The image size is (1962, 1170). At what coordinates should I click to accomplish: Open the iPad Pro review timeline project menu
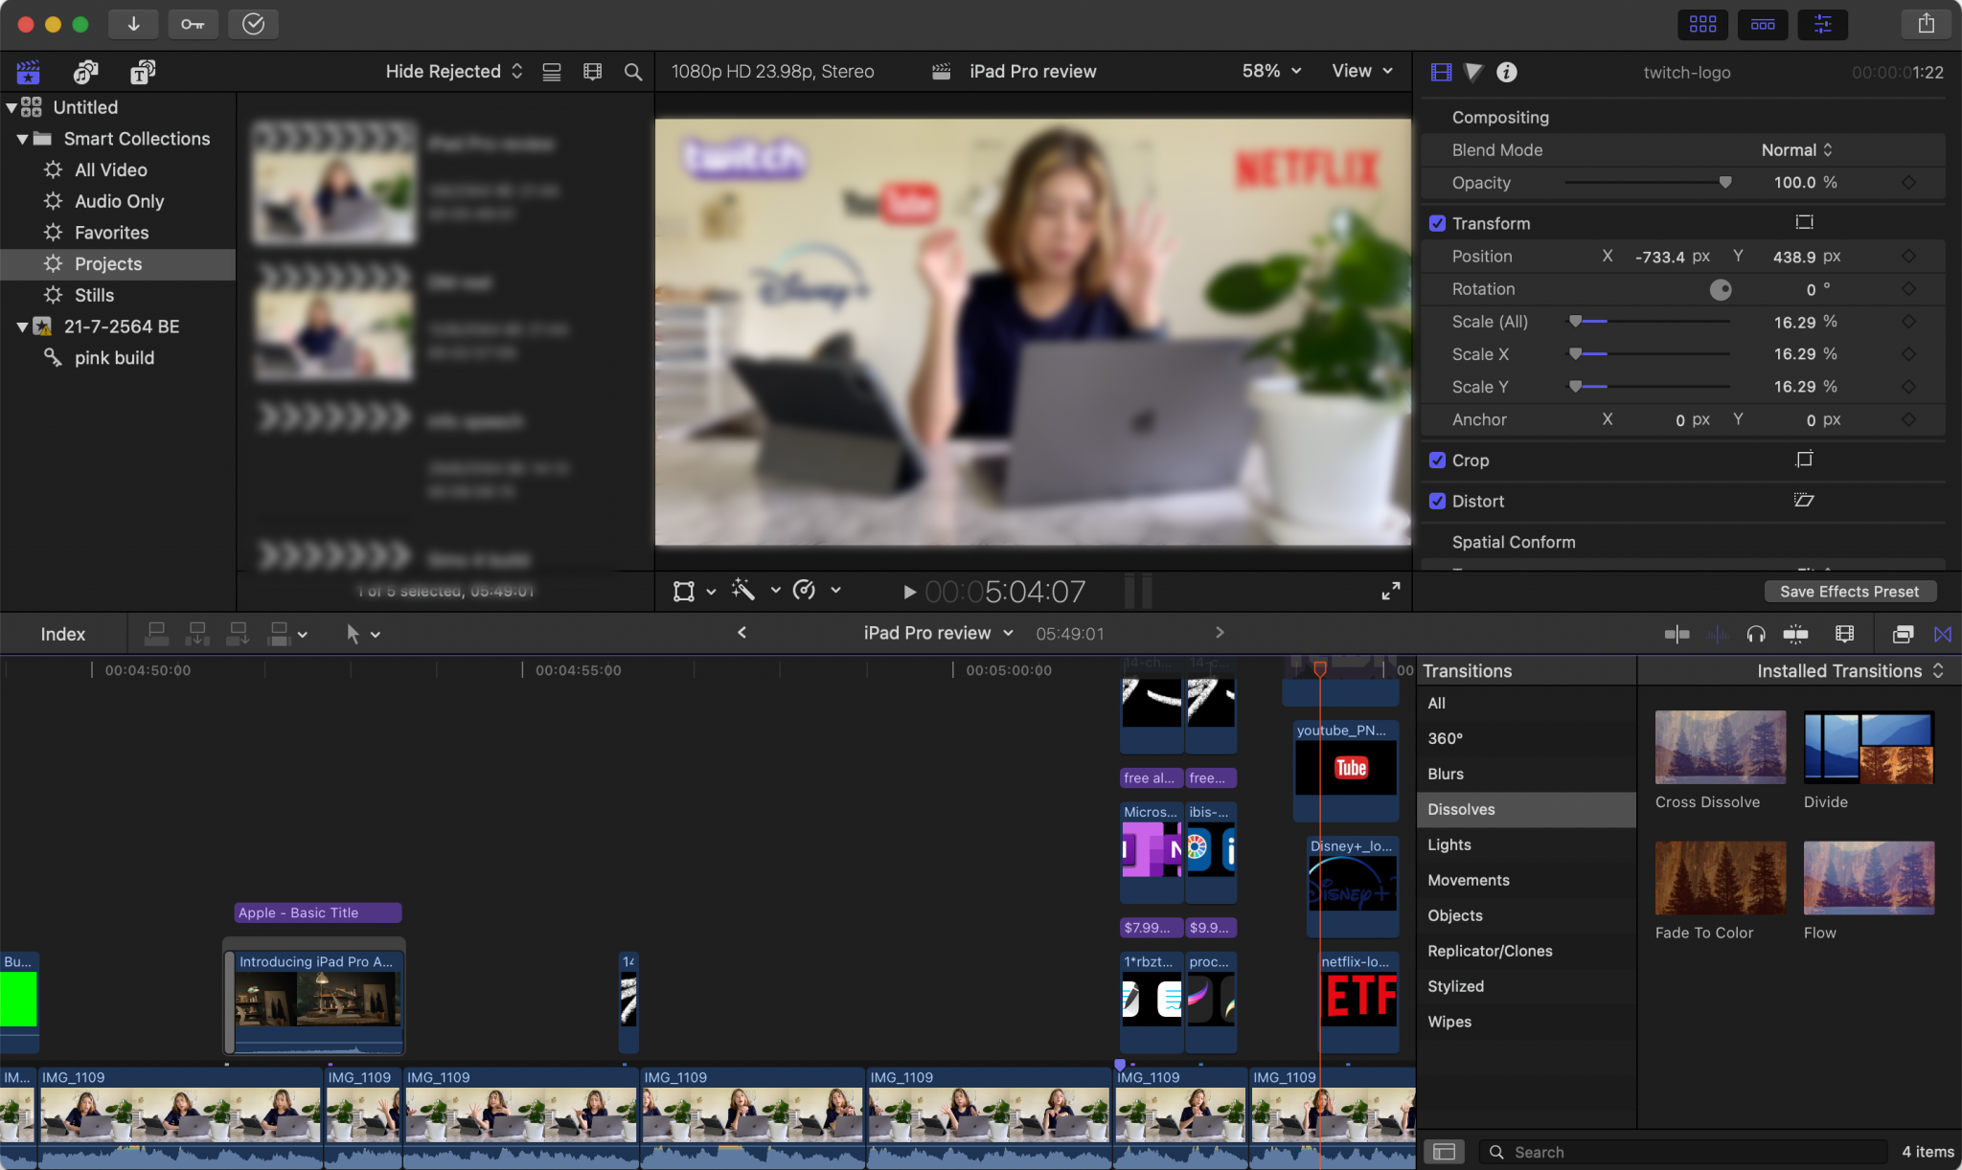(938, 633)
